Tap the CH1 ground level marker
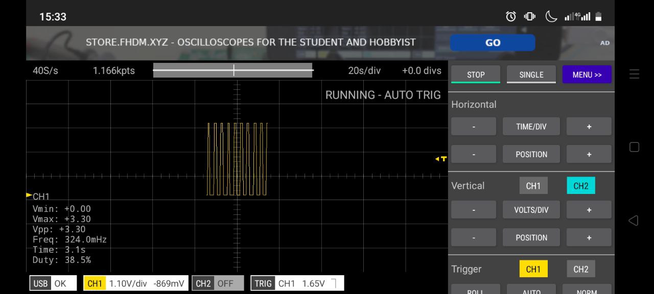 pyautogui.click(x=29, y=195)
